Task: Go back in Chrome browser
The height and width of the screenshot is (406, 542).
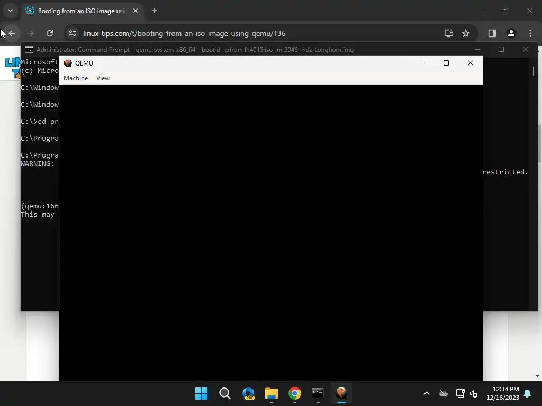Action: click(x=12, y=33)
